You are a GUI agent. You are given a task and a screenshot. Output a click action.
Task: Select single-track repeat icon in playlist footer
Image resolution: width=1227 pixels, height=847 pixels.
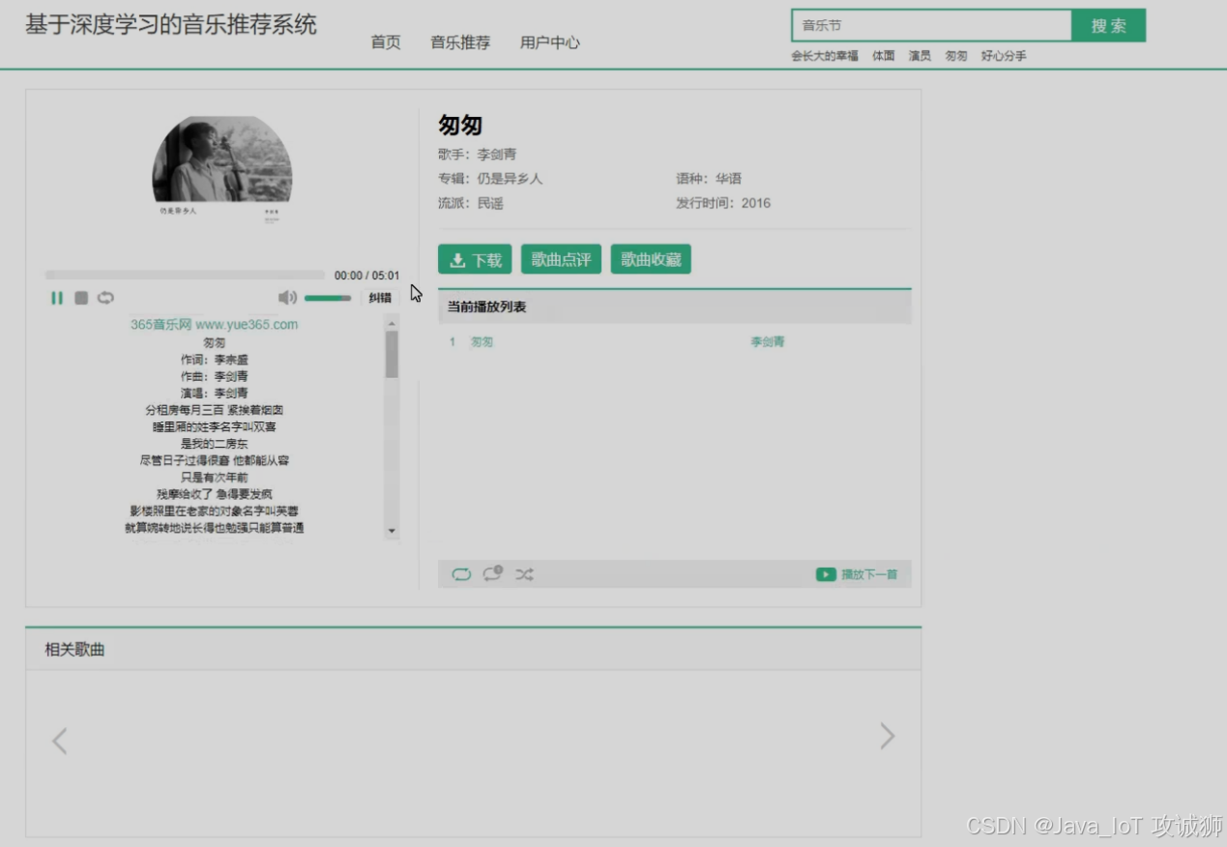click(x=493, y=573)
